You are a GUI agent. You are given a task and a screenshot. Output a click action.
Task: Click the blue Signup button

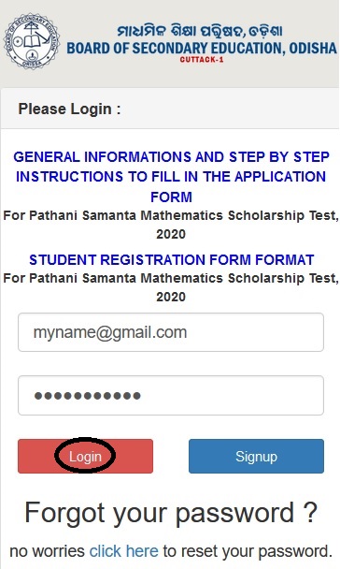click(x=256, y=456)
